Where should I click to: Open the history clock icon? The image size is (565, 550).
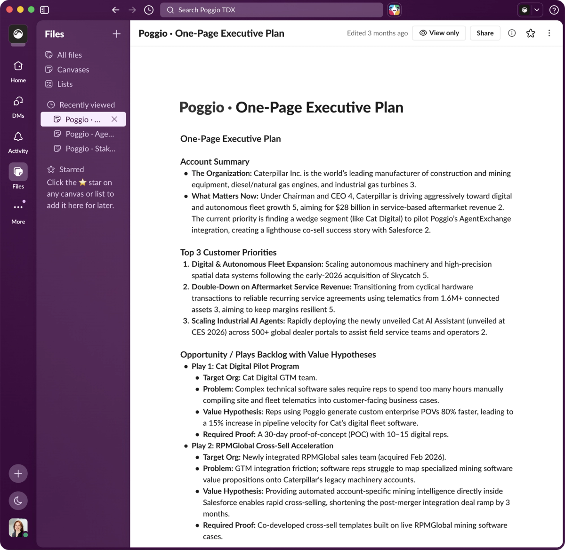click(149, 10)
